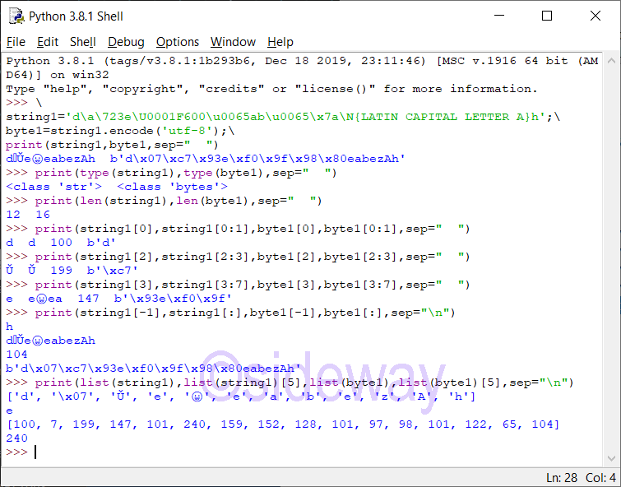Viewport: 621px width, 487px height.
Task: Click the command 'print(type(string1),type(byte1),sep=" ")'
Action: pyautogui.click(x=186, y=173)
